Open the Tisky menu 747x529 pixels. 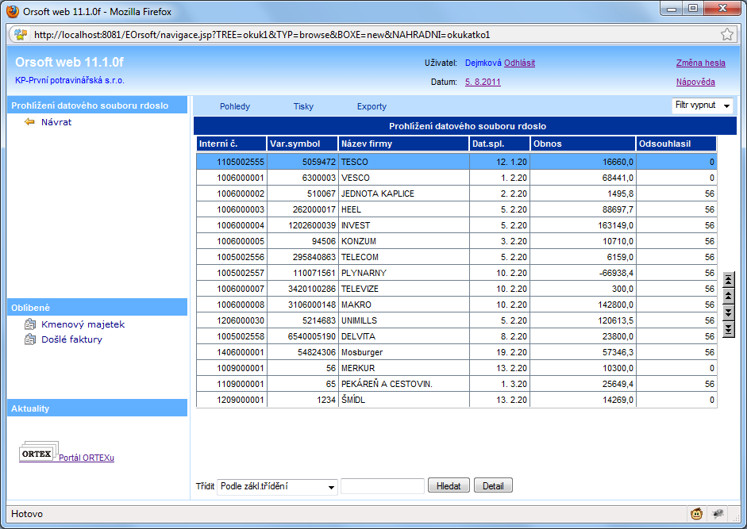point(303,106)
